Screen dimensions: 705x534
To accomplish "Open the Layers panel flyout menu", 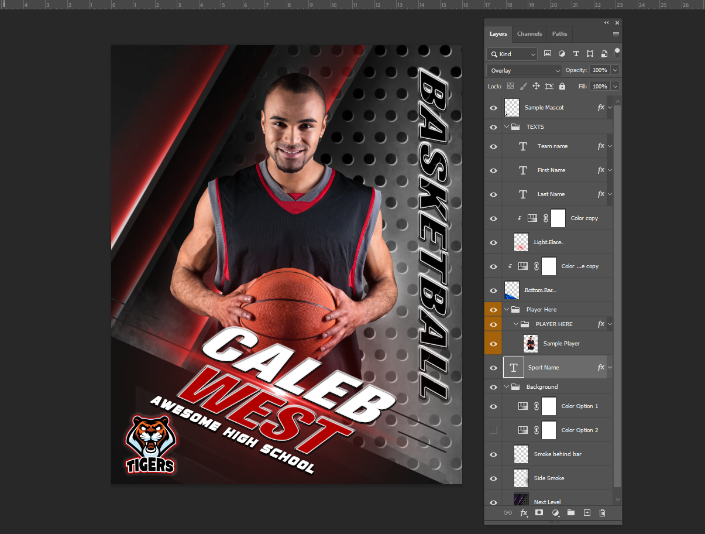I will [x=615, y=34].
